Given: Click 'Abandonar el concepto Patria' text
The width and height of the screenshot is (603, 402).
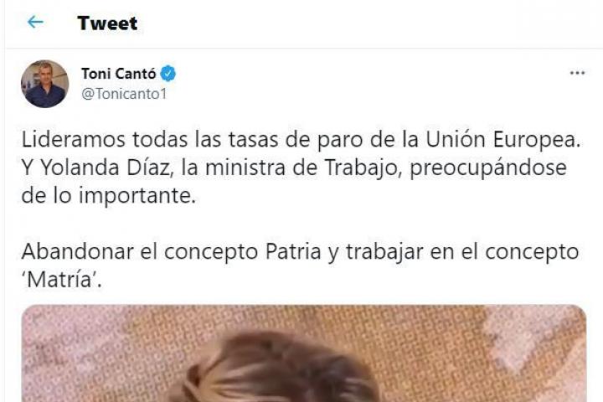Looking at the screenshot, I should point(171,252).
